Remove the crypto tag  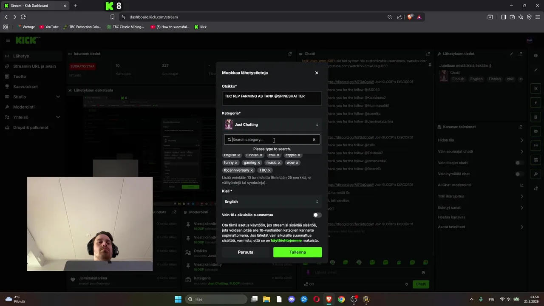[x=299, y=155]
